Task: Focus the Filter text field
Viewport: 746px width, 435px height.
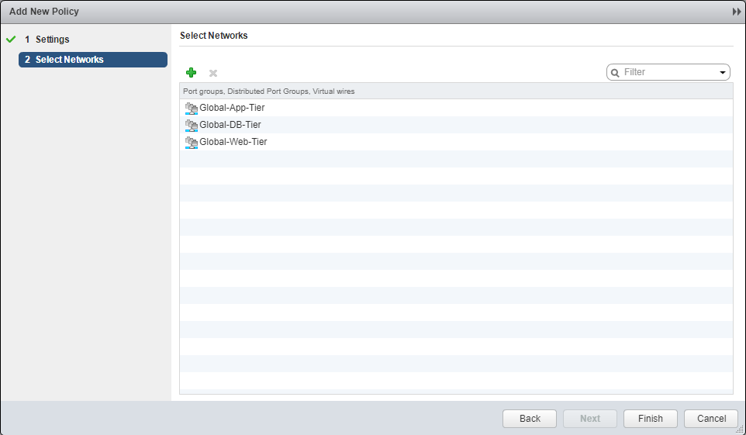Action: click(x=668, y=72)
